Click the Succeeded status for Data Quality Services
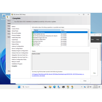Viewport: 102px width, 102px height. coord(63,34)
